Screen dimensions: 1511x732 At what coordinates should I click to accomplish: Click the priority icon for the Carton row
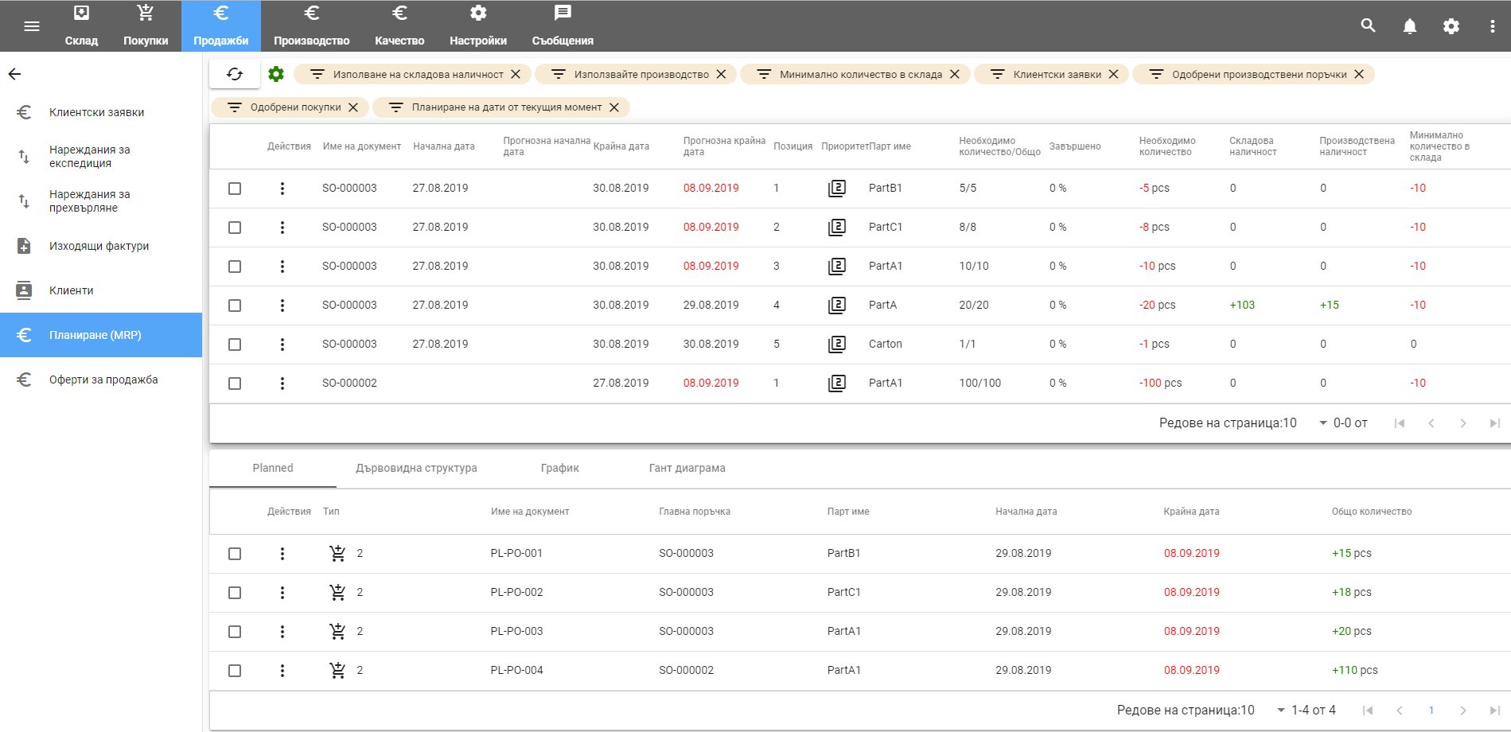(x=836, y=345)
